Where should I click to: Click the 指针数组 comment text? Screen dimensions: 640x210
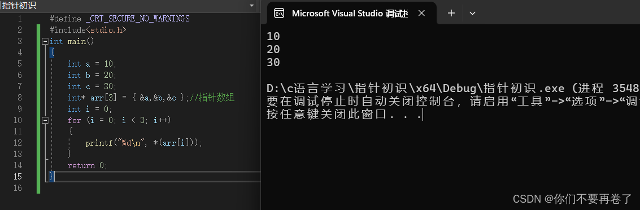pyautogui.click(x=216, y=98)
